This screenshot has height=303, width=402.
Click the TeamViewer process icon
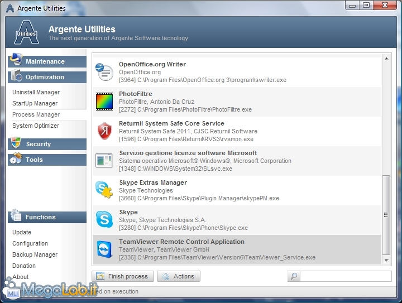coord(104,249)
